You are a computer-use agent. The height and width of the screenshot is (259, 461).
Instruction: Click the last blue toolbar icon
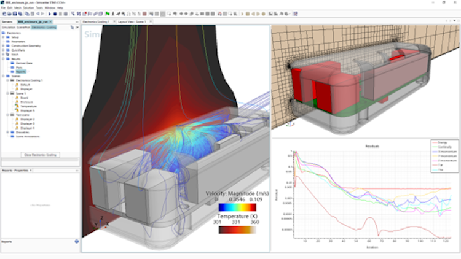296,14
